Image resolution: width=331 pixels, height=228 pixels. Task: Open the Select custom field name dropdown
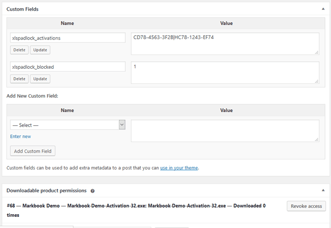coord(68,125)
